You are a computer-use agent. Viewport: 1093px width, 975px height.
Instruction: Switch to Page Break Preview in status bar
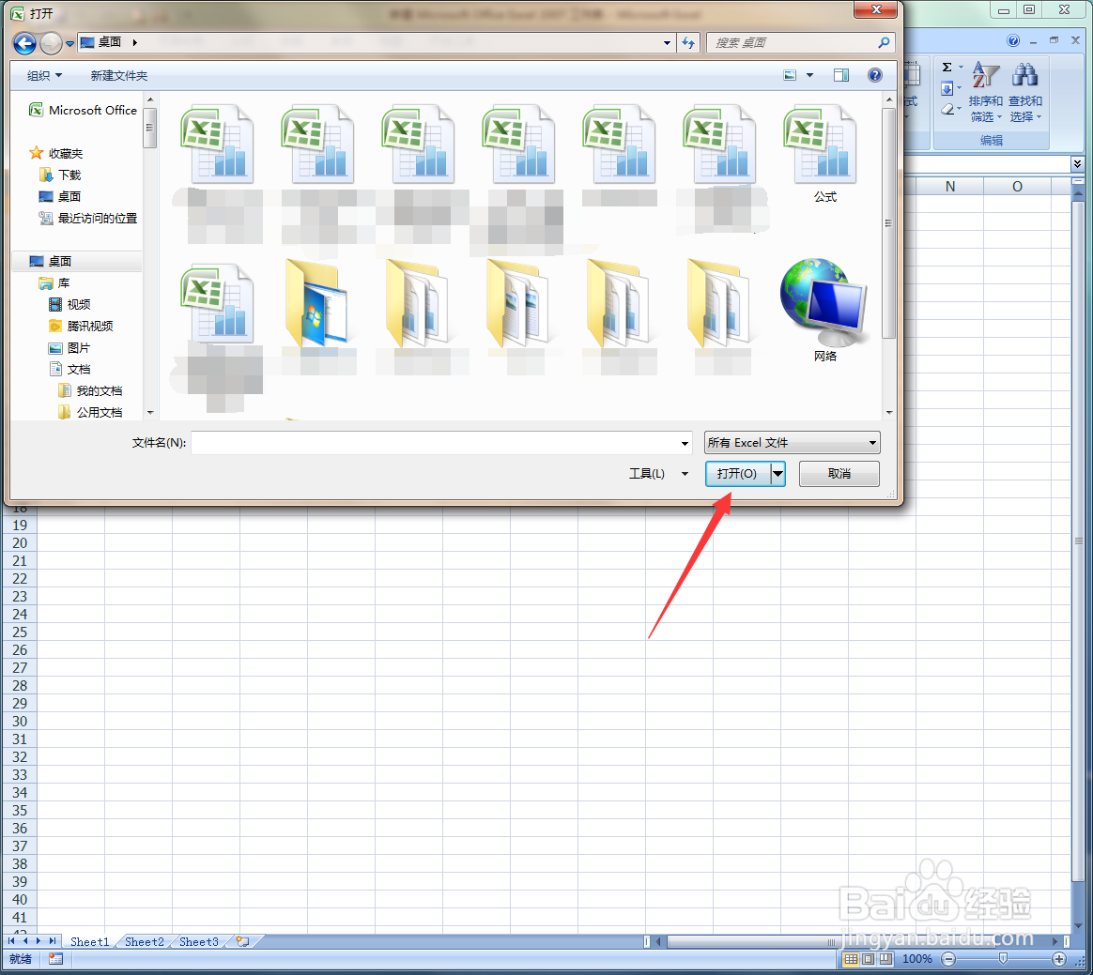(885, 959)
